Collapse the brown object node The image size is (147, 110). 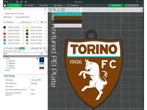4,59
